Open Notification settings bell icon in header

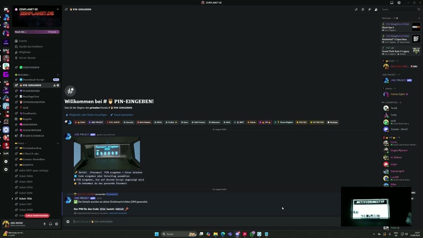(363, 10)
